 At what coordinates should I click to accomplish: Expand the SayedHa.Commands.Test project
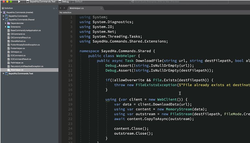tap(3, 73)
